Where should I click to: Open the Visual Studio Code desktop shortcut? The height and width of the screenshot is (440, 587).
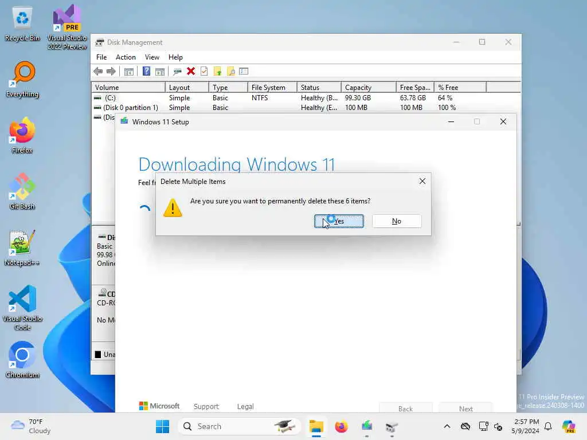click(22, 308)
